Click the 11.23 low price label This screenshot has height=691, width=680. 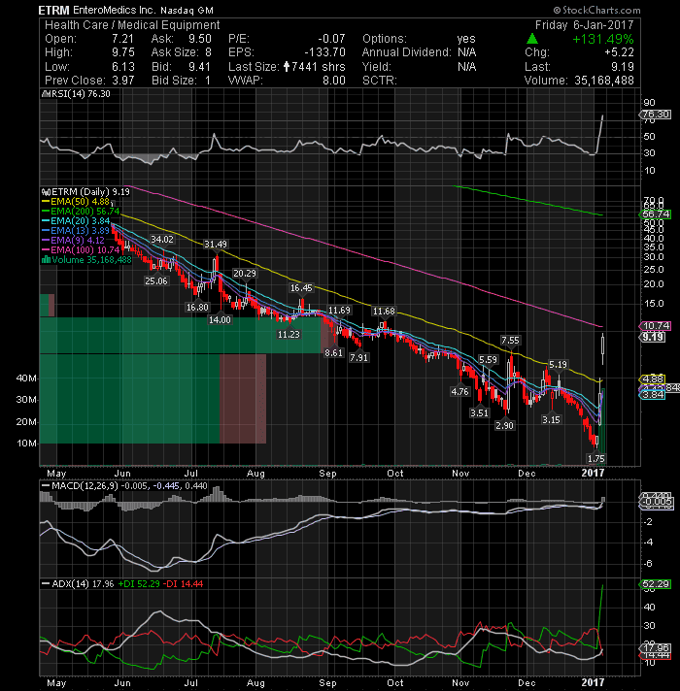click(289, 335)
